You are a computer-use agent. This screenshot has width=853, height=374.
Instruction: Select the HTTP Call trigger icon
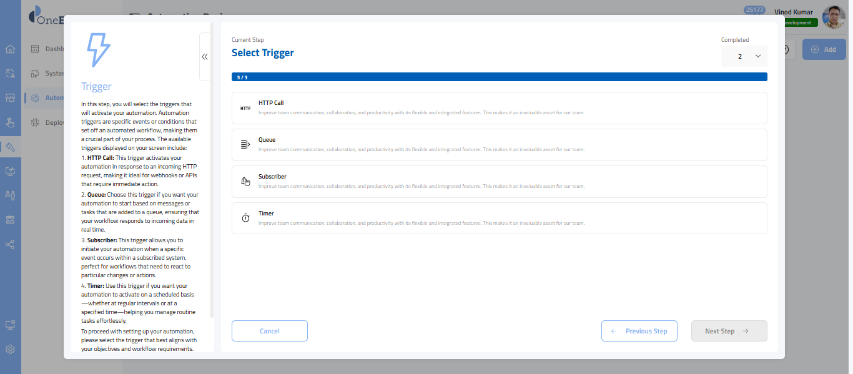245,108
